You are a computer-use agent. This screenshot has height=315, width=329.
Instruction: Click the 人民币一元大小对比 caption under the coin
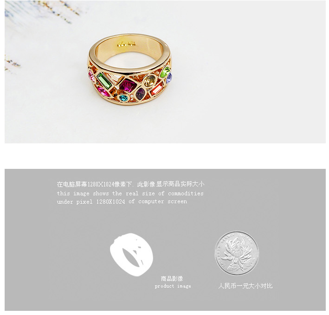tap(245, 286)
